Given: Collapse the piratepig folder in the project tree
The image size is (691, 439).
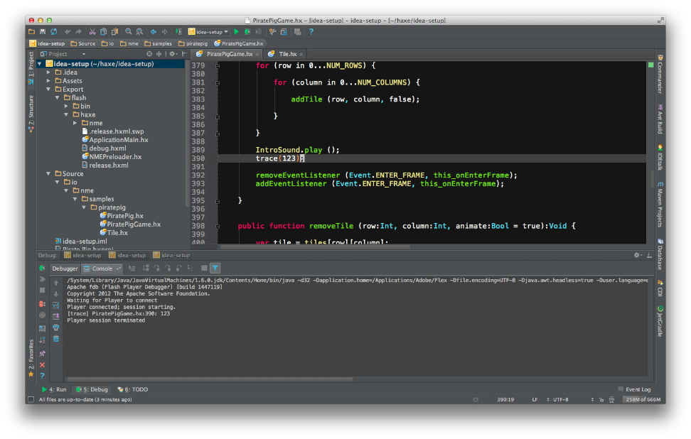Looking at the screenshot, I should coord(84,207).
